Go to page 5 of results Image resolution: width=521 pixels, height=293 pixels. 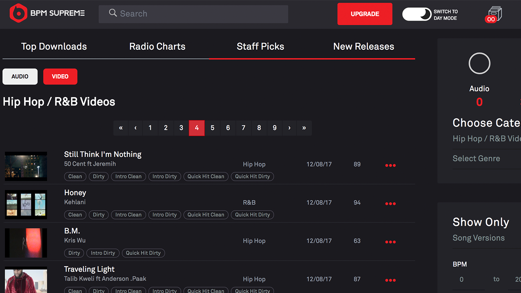pos(212,128)
